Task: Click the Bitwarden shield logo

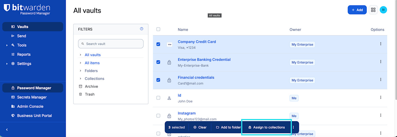Action: 7,8
